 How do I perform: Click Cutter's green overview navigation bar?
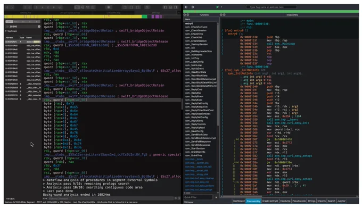[271, 11]
